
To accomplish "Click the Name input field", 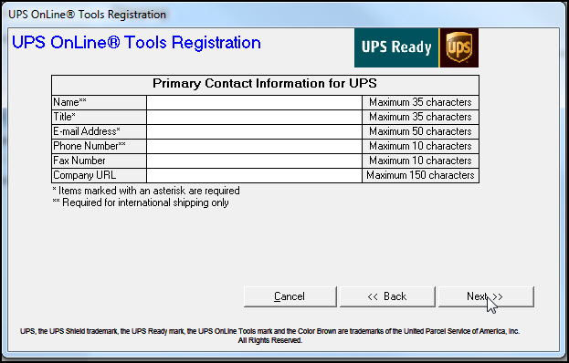I will point(255,102).
